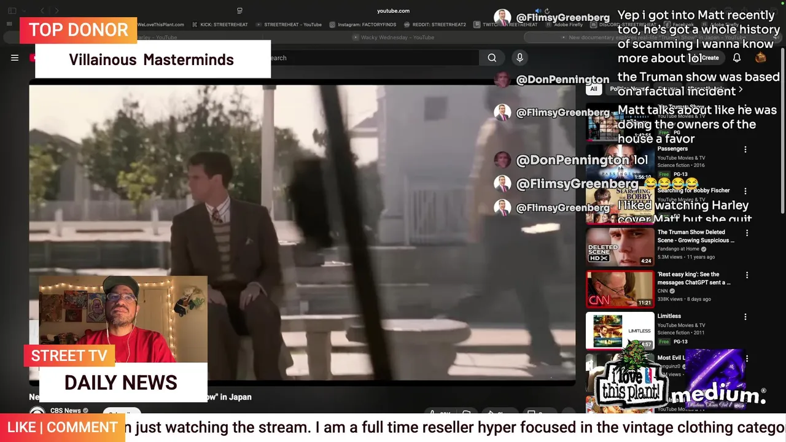786x442 pixels.
Task: Open options menu for Most Evil video
Action: click(747, 358)
